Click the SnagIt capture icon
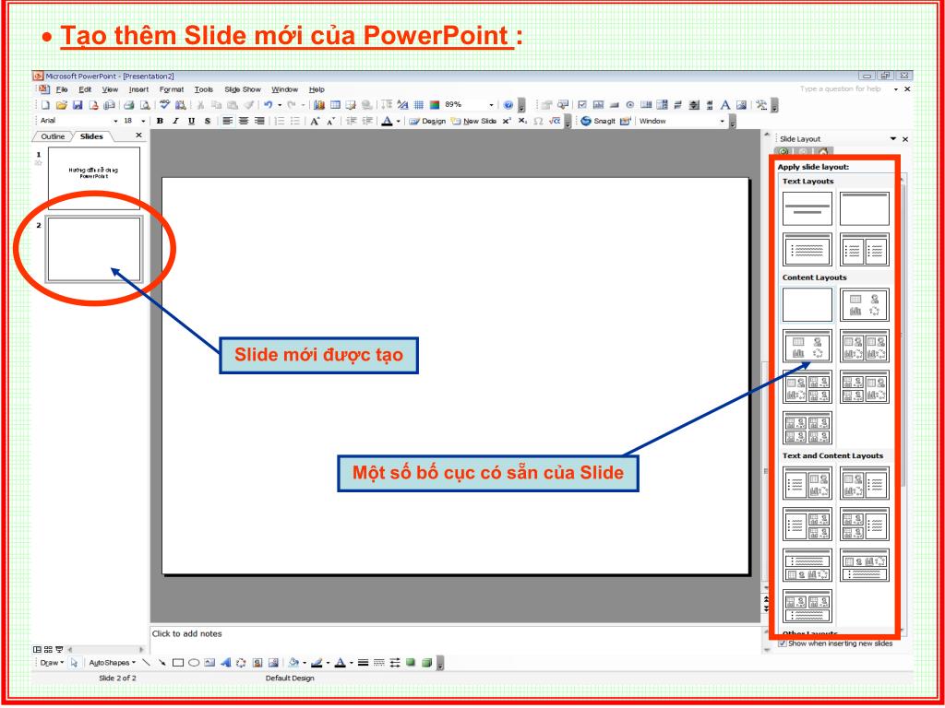The height and width of the screenshot is (708, 945). point(600,121)
